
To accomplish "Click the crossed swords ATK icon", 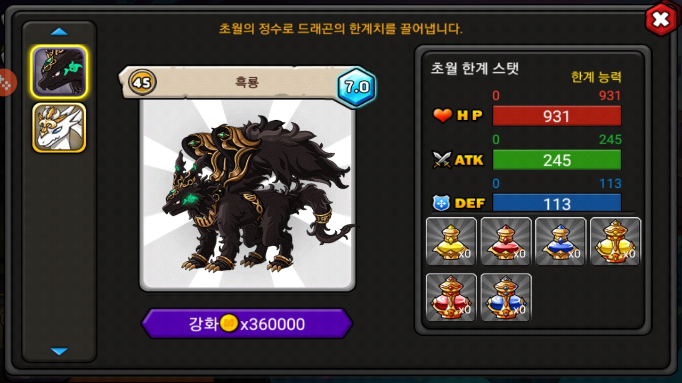I will 442,160.
